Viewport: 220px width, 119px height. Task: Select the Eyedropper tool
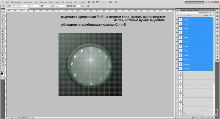pos(3,25)
